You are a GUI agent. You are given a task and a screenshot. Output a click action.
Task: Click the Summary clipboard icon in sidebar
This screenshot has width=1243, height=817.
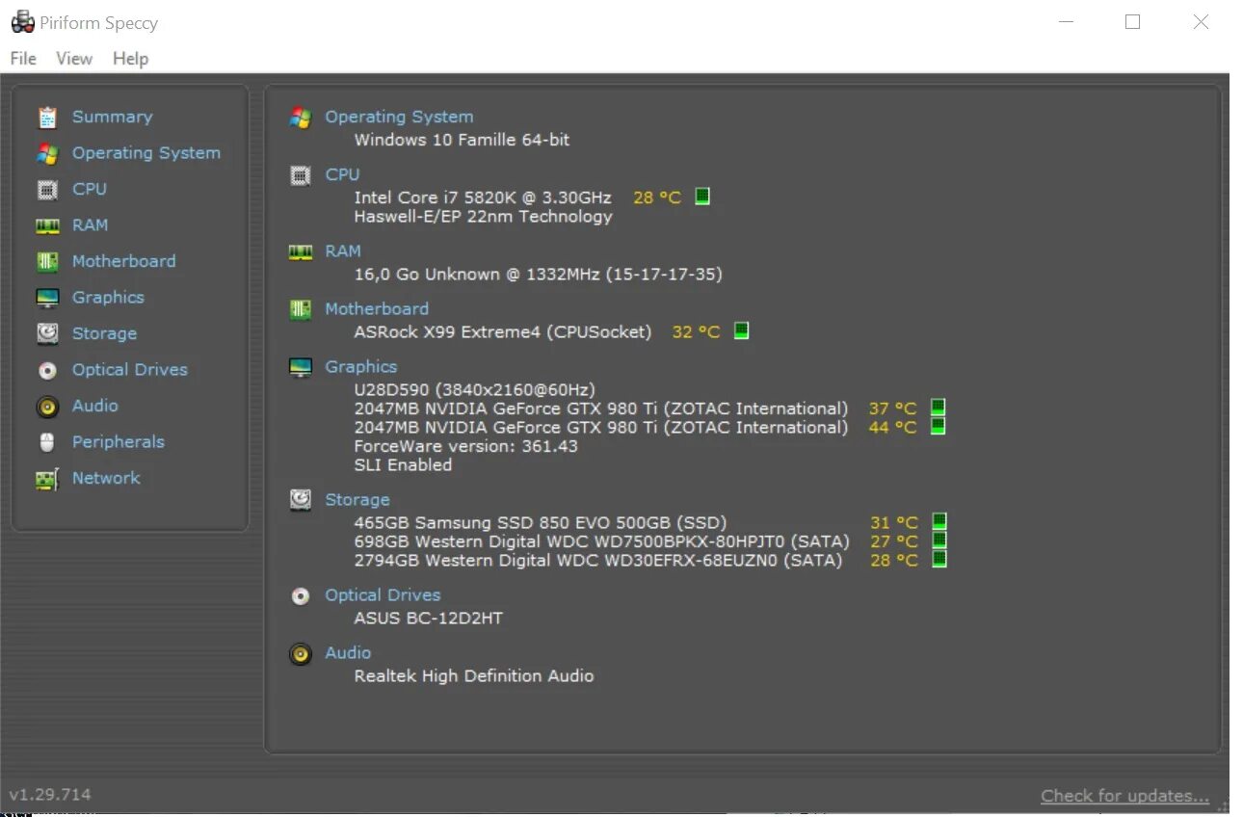pyautogui.click(x=47, y=118)
